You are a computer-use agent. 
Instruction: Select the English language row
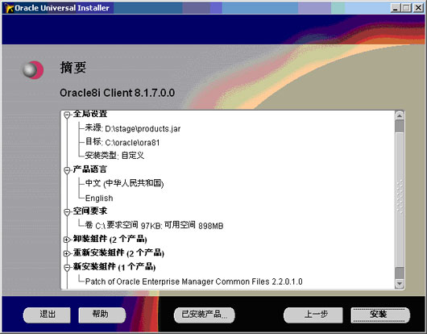(x=99, y=198)
